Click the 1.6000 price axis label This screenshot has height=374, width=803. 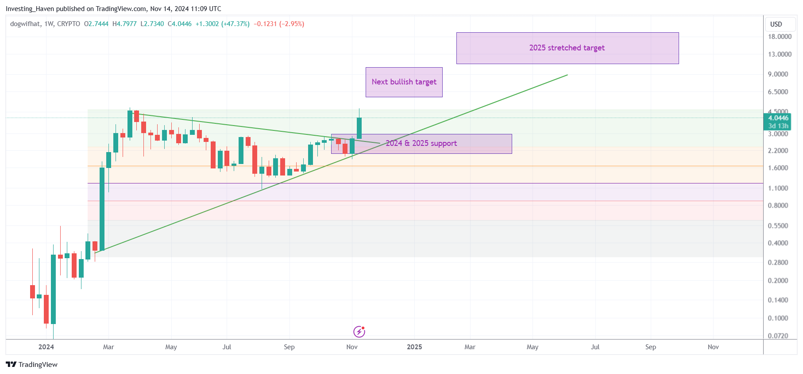[x=778, y=168]
